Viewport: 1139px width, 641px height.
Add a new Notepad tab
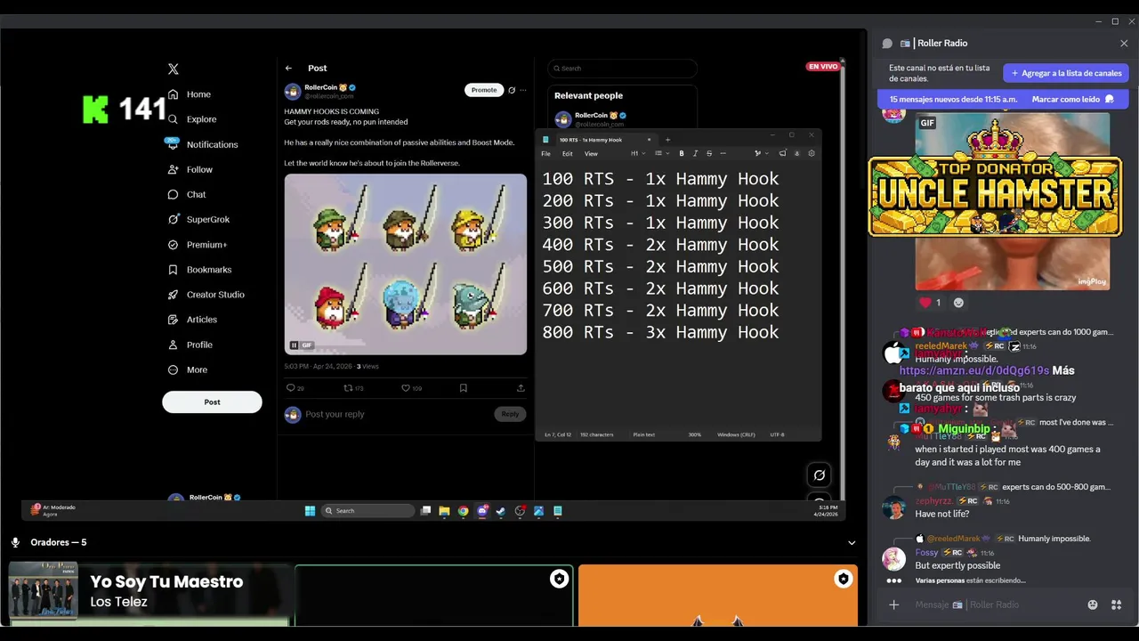pos(667,139)
